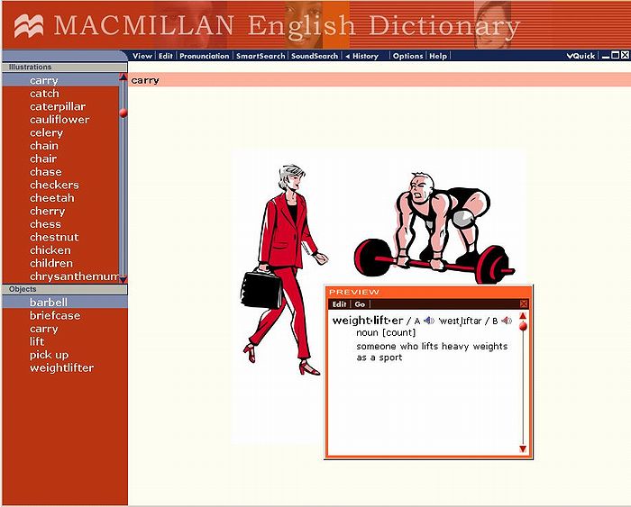Click the Illustrations list scroll up arrow
The height and width of the screenshot is (507, 631).
pyautogui.click(x=123, y=77)
